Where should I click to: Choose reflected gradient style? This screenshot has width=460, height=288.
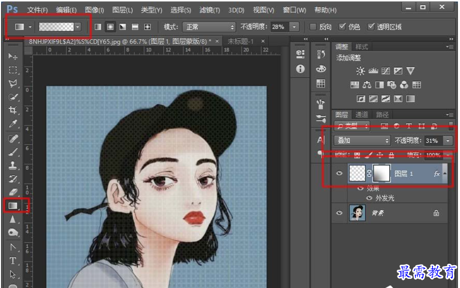135,27
